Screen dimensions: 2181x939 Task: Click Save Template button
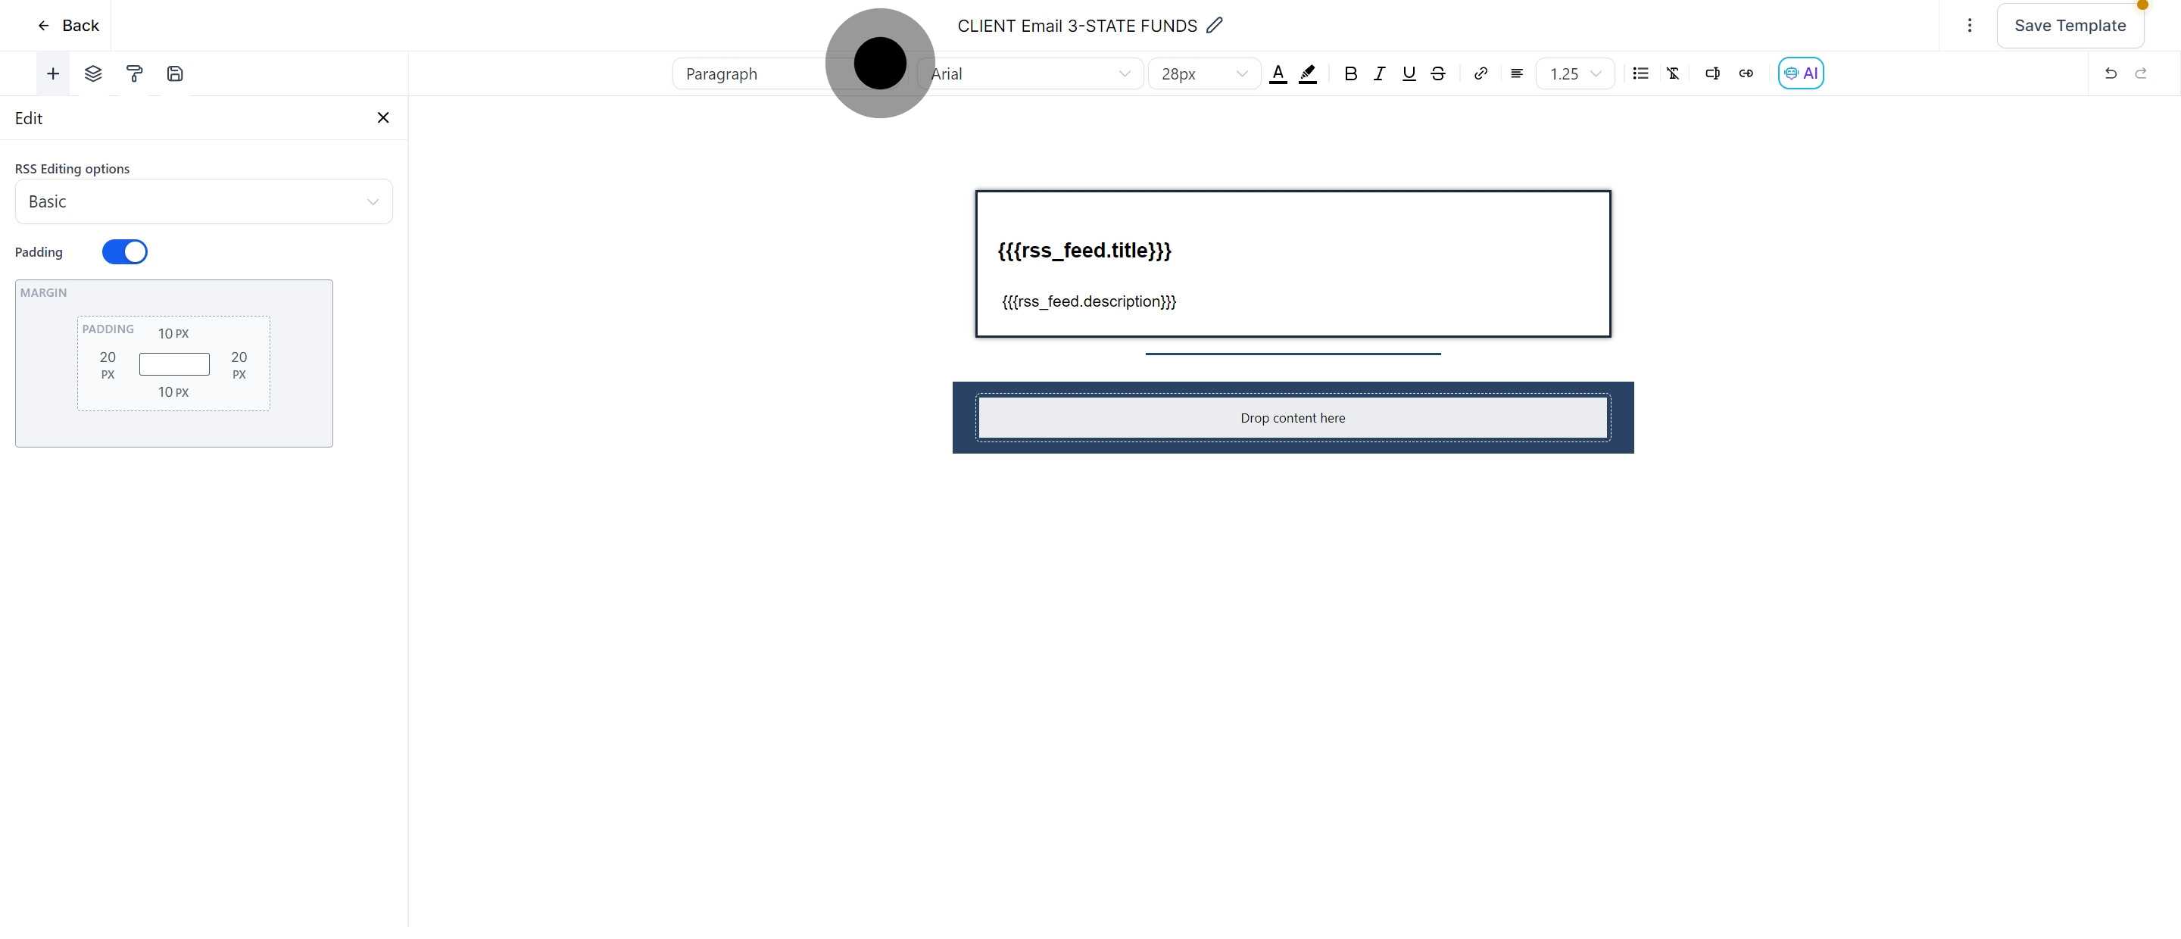[x=2069, y=26]
